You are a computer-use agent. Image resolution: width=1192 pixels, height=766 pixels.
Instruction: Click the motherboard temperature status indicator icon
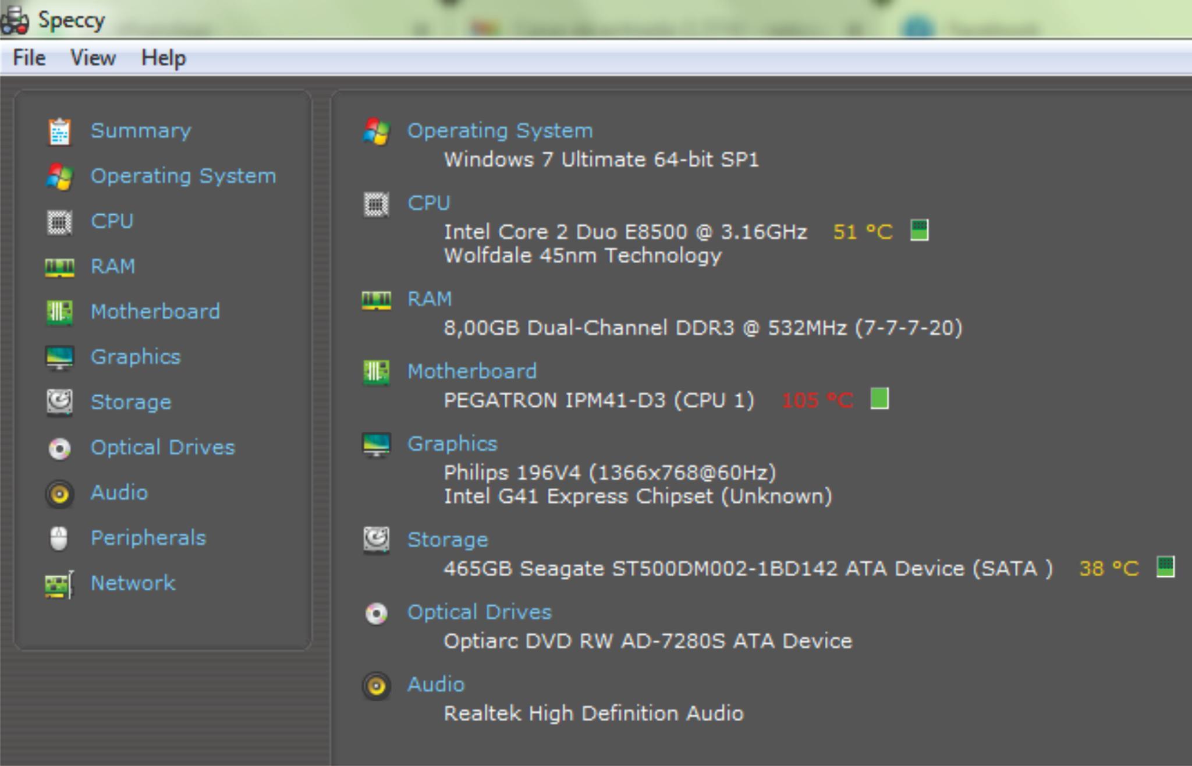coord(879,399)
